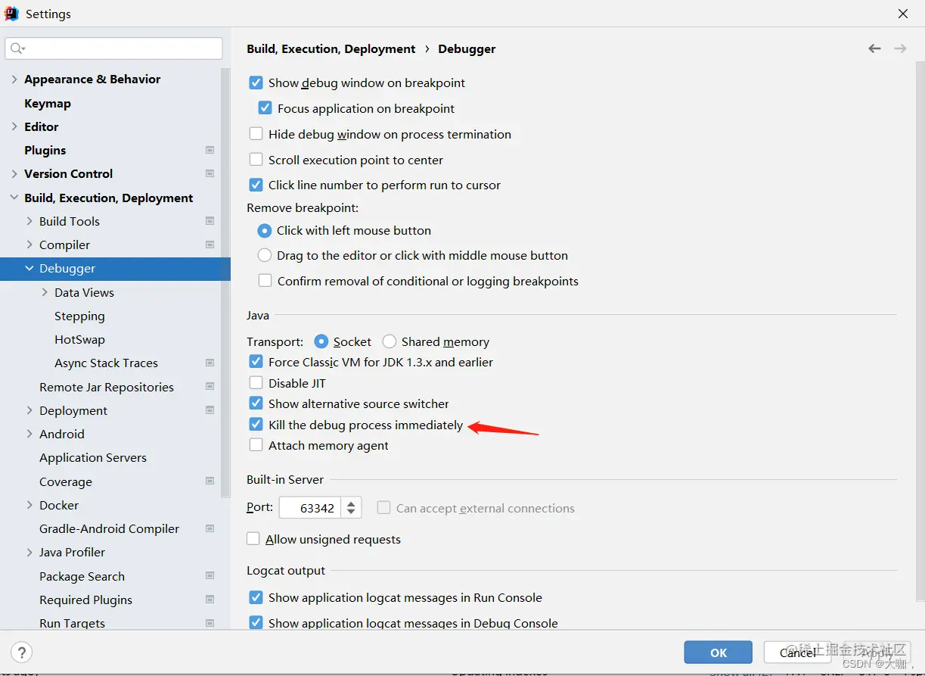Open the help question mark button
The image size is (925, 676).
[x=22, y=652]
